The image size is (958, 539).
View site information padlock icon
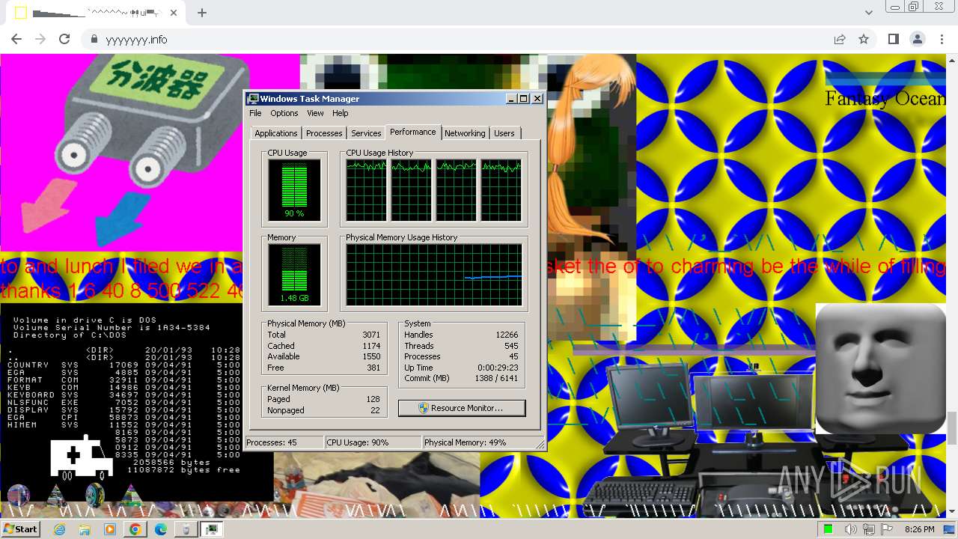coord(94,39)
